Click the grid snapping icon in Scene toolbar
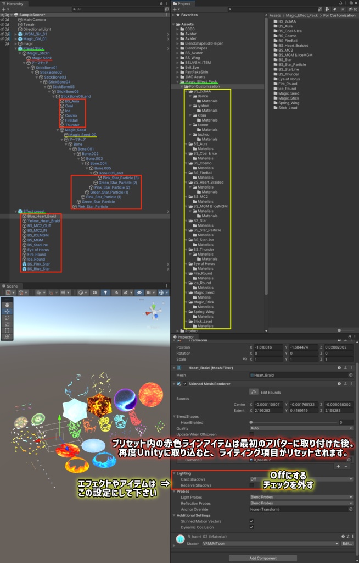The image size is (359, 563). [52, 292]
